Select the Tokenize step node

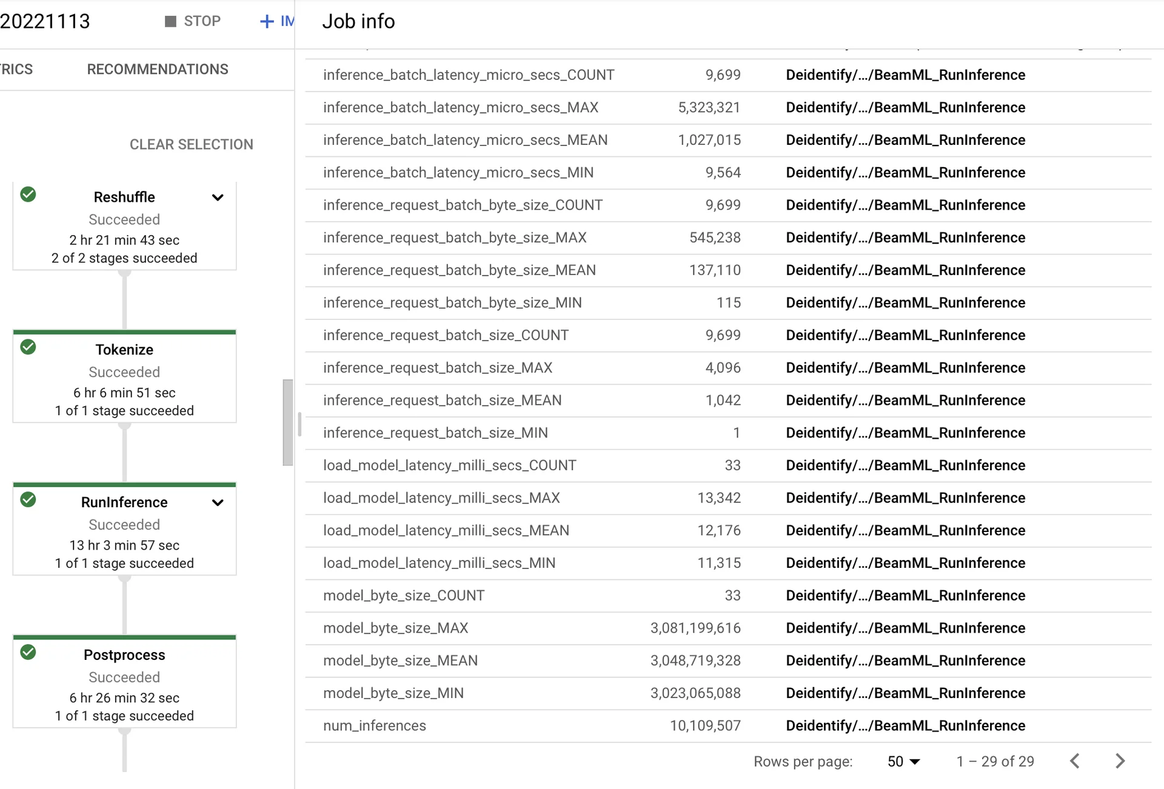point(124,377)
